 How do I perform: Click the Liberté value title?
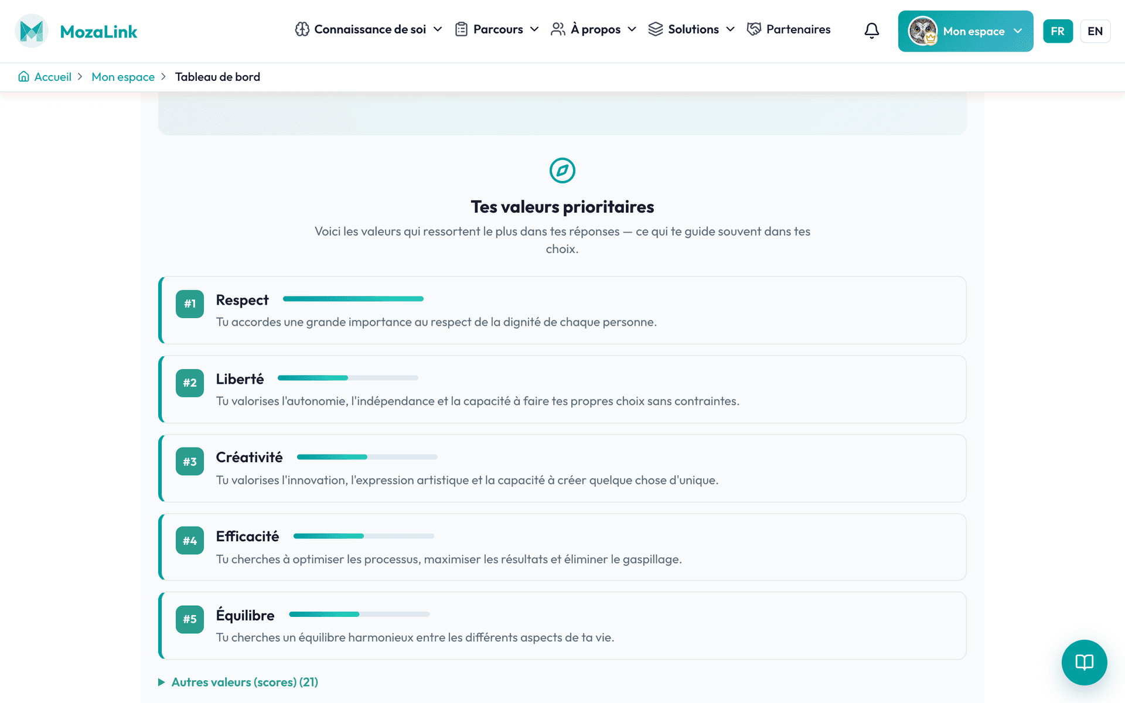point(240,379)
